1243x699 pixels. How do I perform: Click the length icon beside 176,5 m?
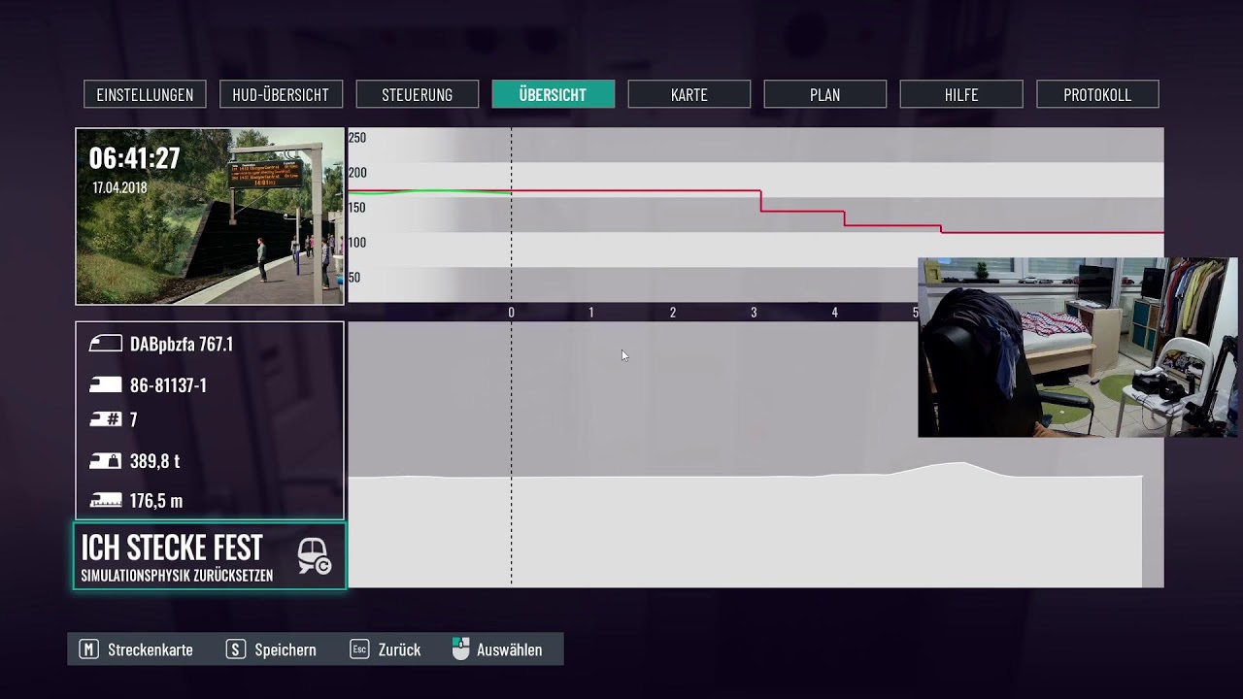[106, 501]
